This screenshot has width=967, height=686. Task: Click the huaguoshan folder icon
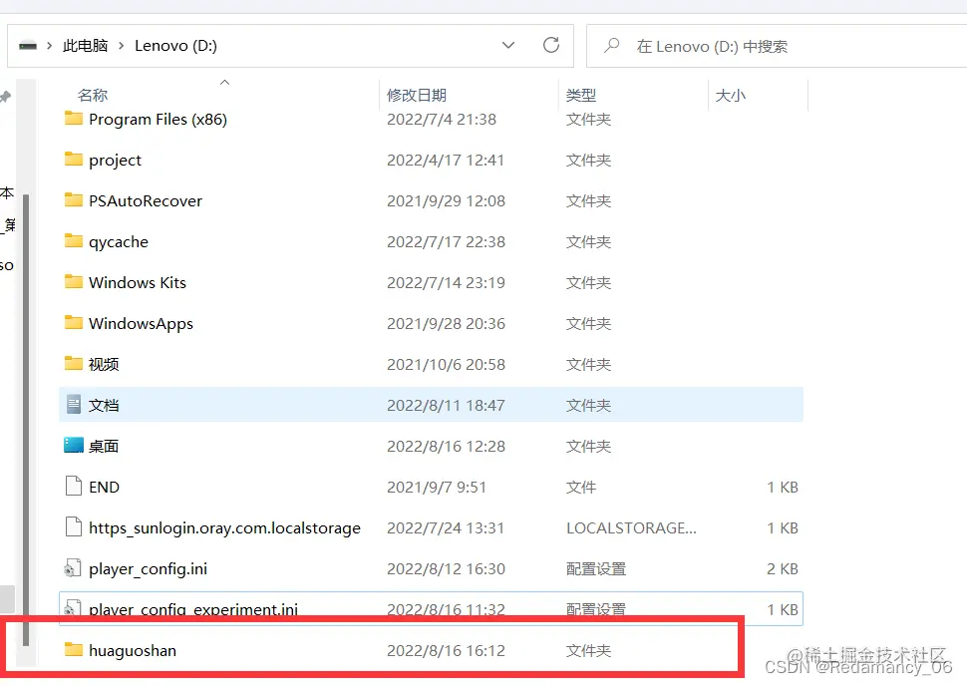click(74, 649)
